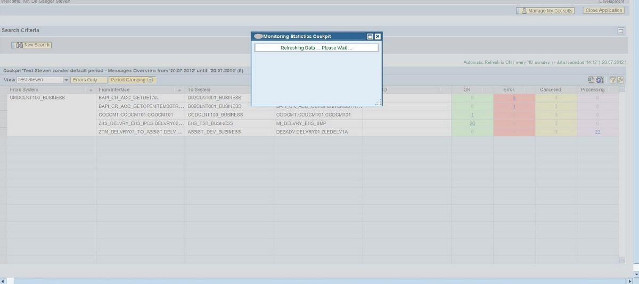Sort by the From System column arrow

coord(91,90)
